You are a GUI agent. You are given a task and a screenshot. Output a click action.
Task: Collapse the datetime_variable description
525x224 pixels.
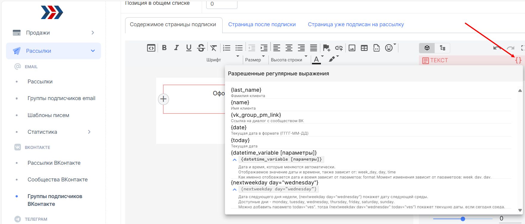pyautogui.click(x=234, y=160)
